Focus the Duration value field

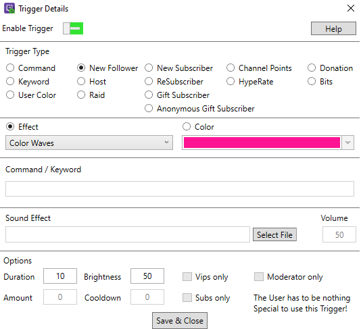coord(60,276)
